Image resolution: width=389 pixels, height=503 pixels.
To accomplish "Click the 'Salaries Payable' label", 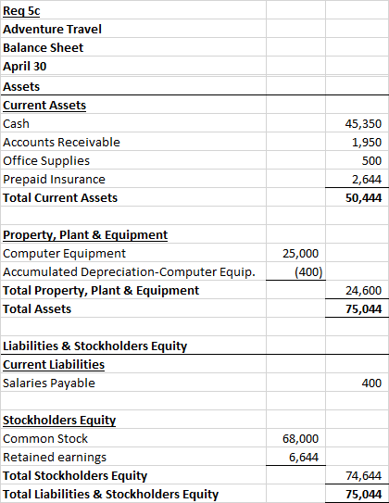I will [49, 383].
